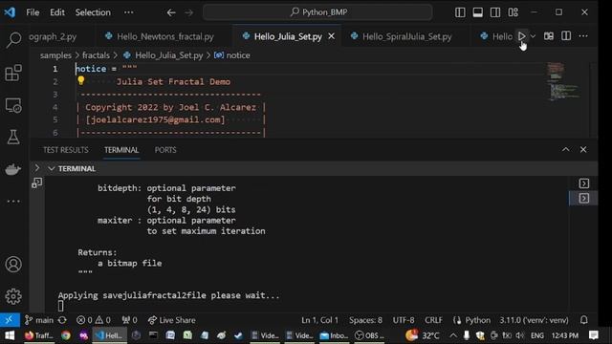The image size is (612, 344).
Task: Select Python interpreter 3.11.0 venv
Action: [534, 320]
